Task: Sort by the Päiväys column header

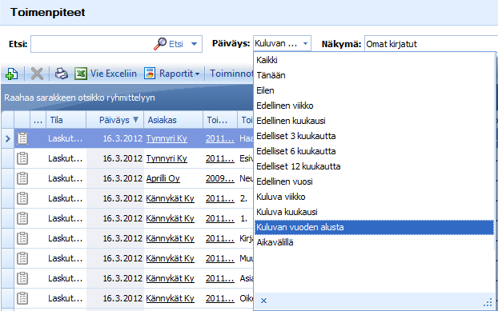Action: (115, 120)
